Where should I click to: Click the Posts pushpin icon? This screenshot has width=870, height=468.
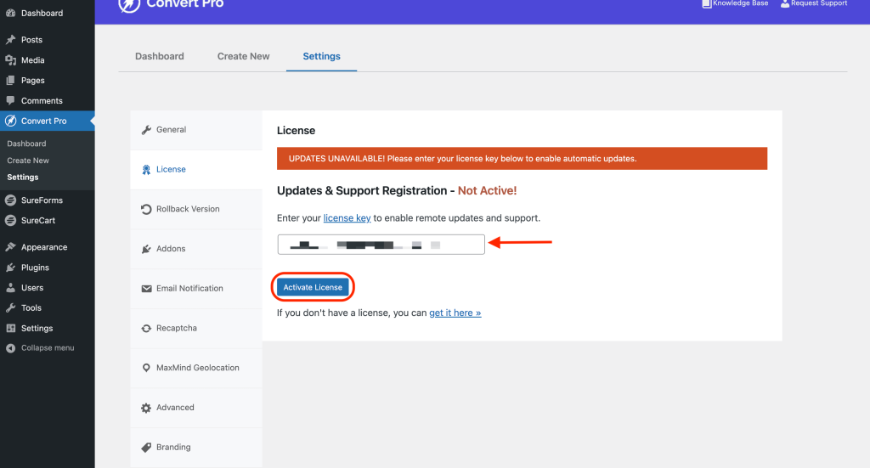(10, 39)
